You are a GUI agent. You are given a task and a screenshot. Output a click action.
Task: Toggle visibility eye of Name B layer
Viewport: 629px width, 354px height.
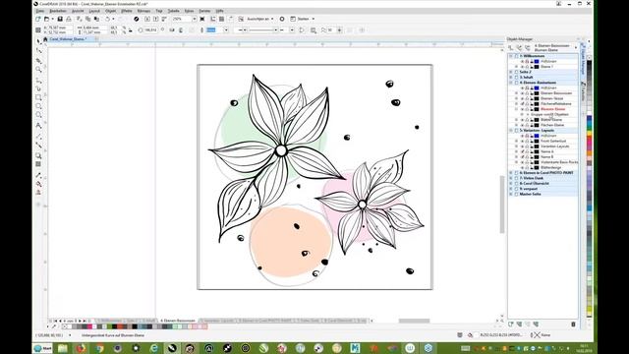[x=522, y=157]
